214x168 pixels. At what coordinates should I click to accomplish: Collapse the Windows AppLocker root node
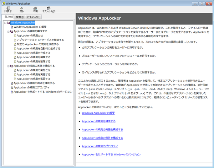click(x=5, y=23)
